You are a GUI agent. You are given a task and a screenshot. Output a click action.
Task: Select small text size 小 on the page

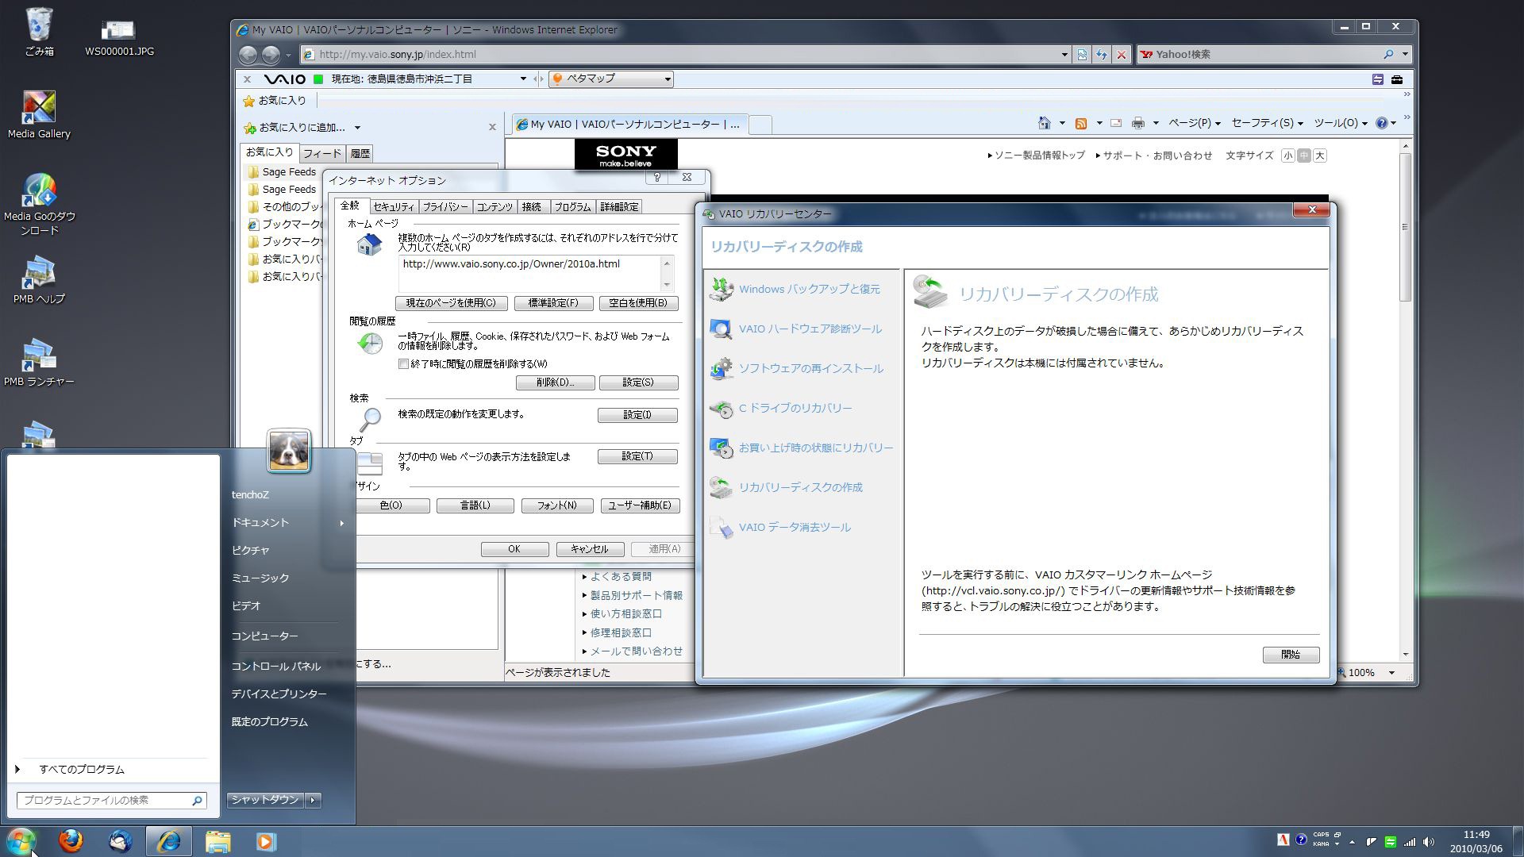click(1287, 156)
